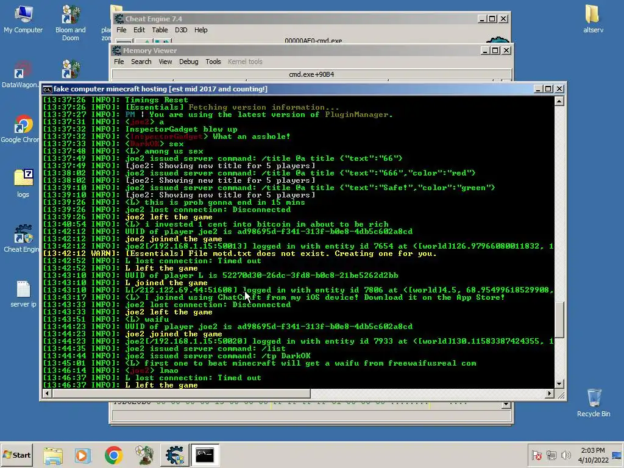
Task: Click the Memory Viewer scrollbar down arrow
Action: point(506,405)
